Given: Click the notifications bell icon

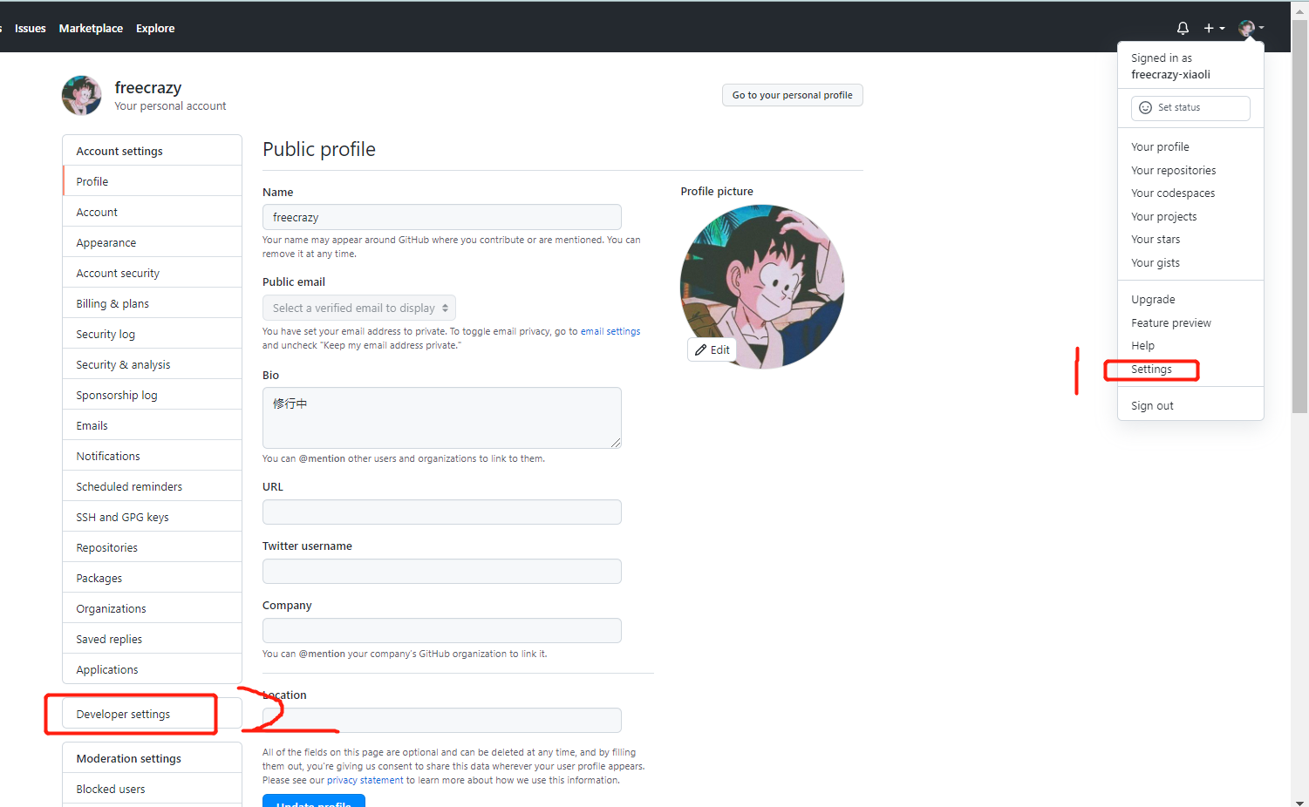Looking at the screenshot, I should coord(1183,28).
